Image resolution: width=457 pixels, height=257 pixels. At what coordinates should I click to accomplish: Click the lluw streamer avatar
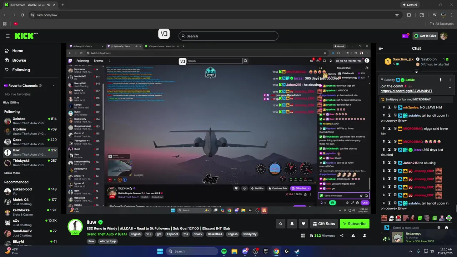tap(75, 226)
